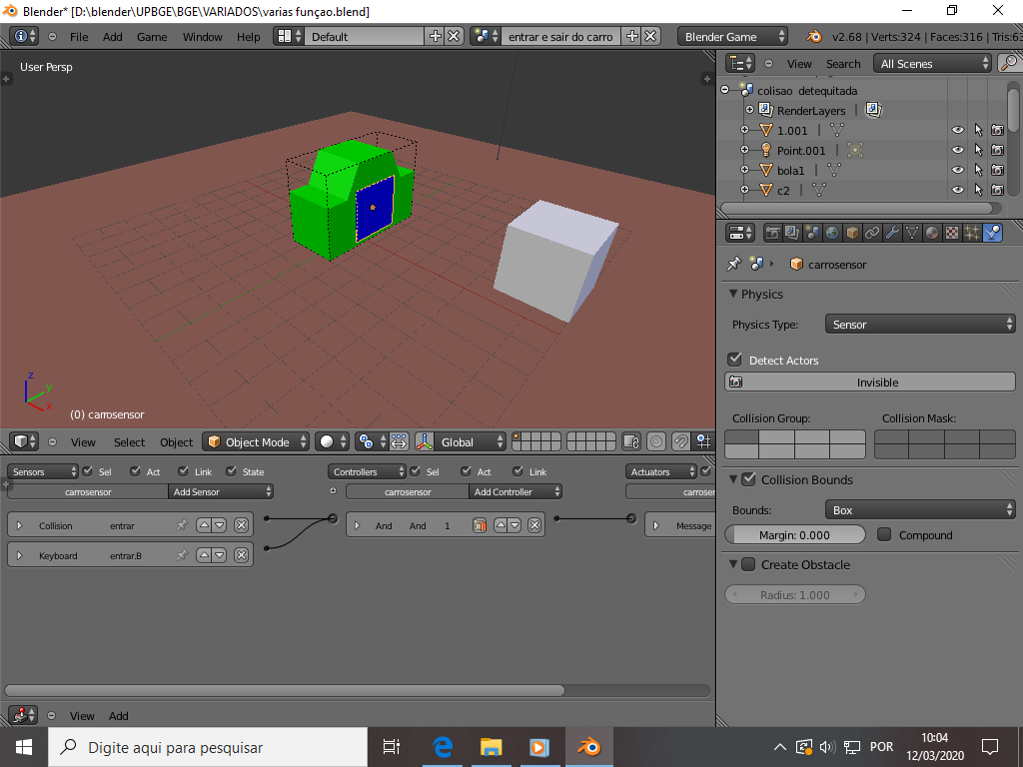The width and height of the screenshot is (1023, 767).
Task: Click the Add Controller button
Action: (514, 491)
